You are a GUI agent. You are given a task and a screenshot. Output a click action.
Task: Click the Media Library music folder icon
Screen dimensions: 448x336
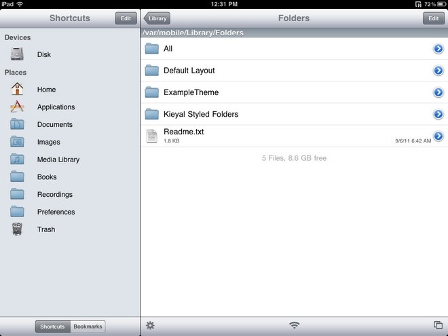click(17, 159)
